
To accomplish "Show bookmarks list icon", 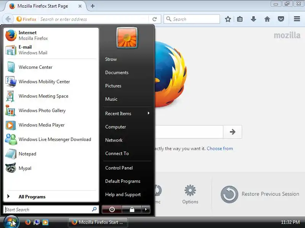I will pyautogui.click(x=240, y=19).
